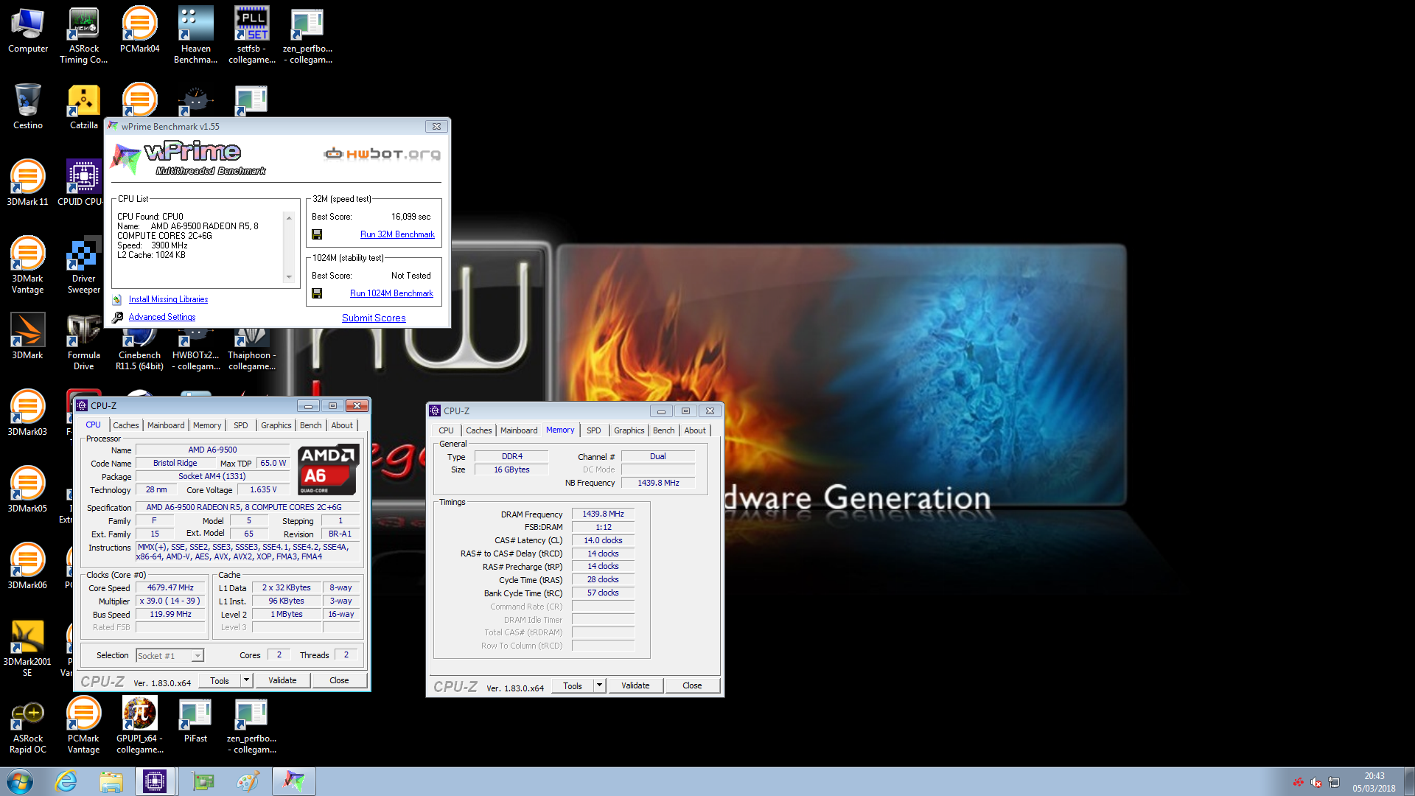Open Formula Drive shortcut
The image size is (1415, 796).
click(84, 343)
